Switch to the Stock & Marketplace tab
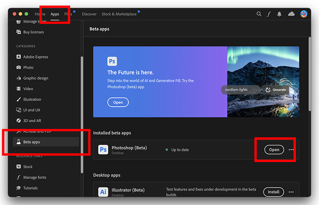This screenshot has width=319, height=205. point(119,14)
